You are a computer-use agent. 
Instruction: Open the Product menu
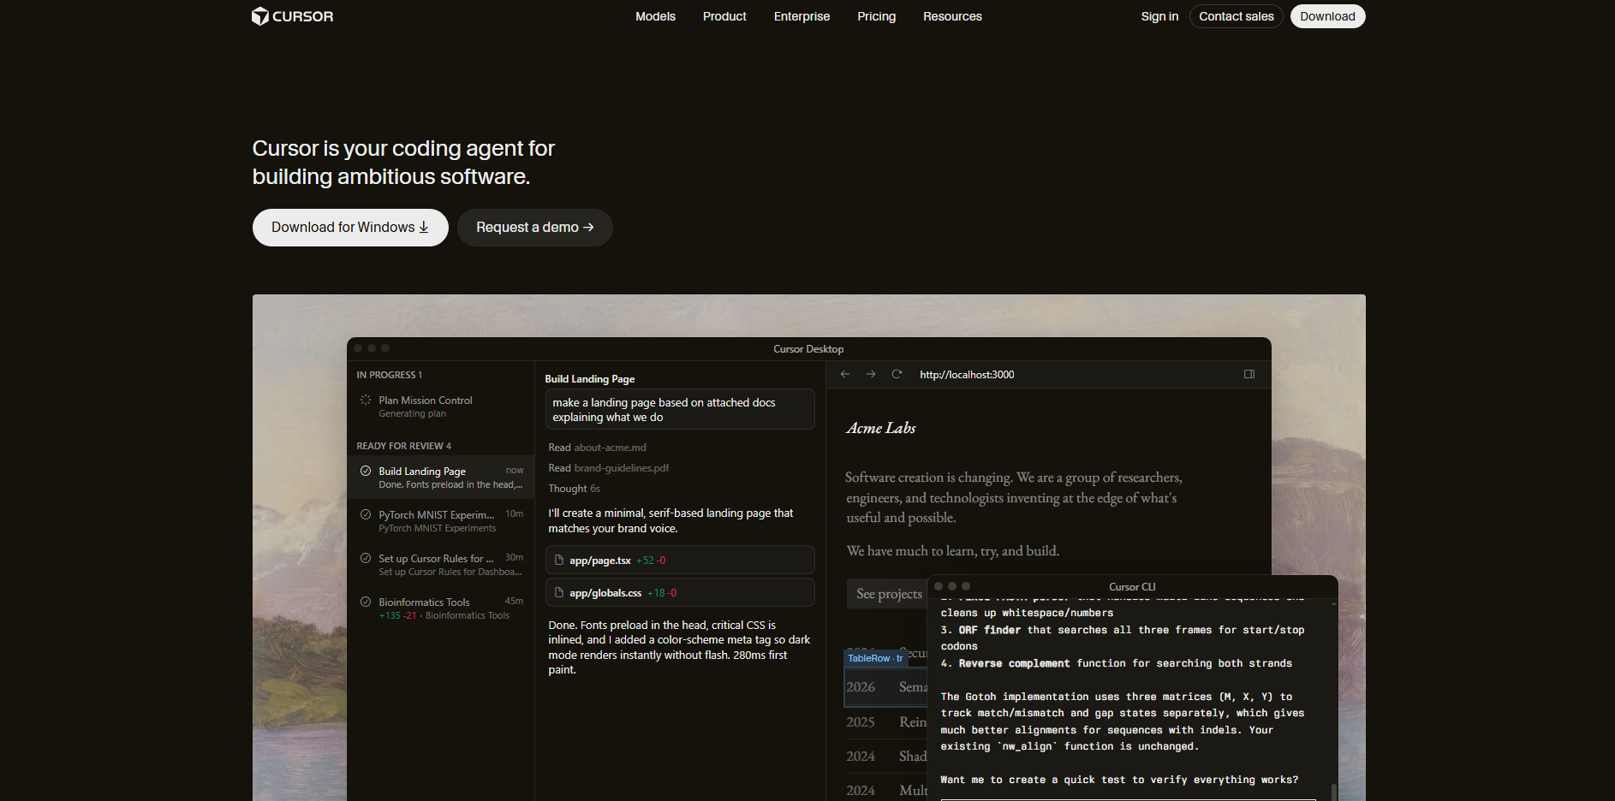pos(724,16)
